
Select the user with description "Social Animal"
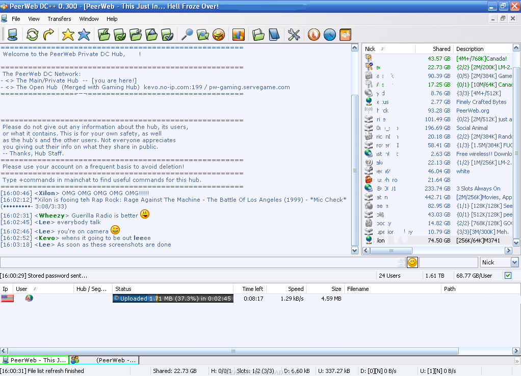[x=437, y=127]
